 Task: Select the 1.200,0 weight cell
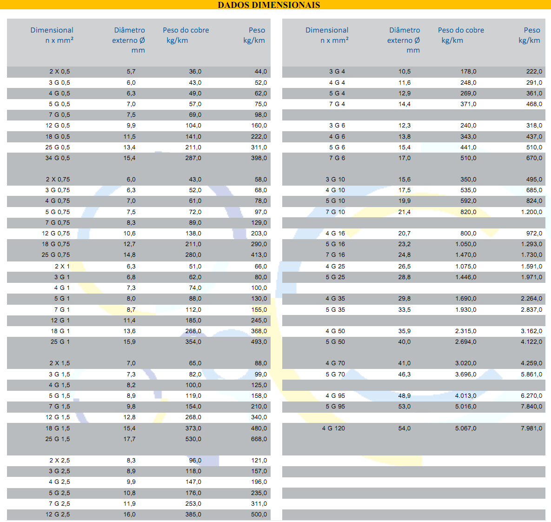(x=531, y=212)
